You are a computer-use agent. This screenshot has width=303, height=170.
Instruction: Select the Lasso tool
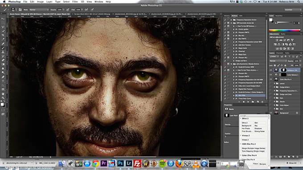point(3,27)
